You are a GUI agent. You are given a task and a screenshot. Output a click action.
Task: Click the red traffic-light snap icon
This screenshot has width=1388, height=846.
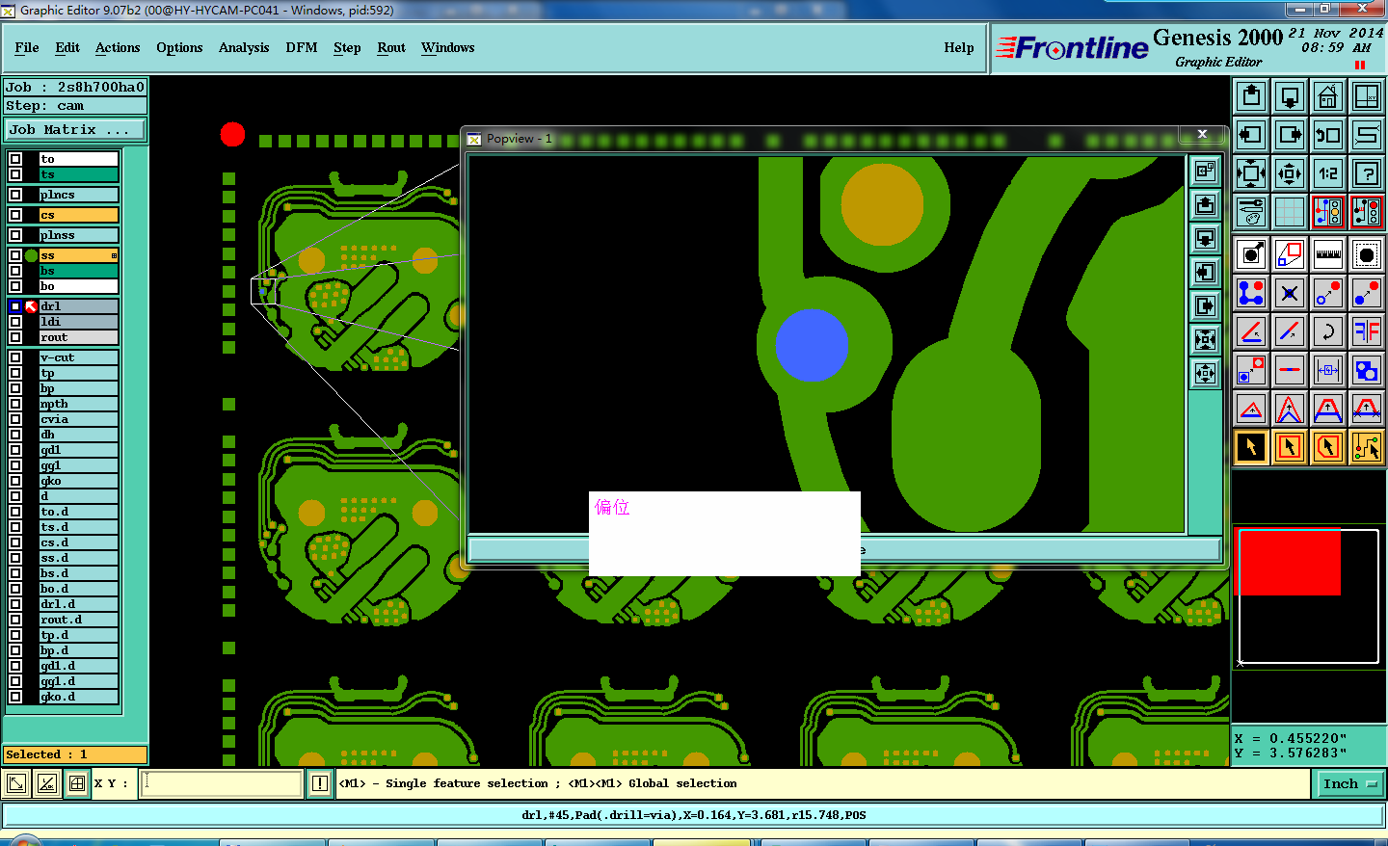pos(1367,212)
